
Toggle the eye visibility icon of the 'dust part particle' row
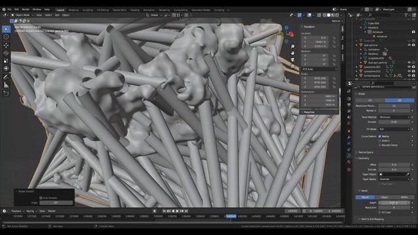410,63
